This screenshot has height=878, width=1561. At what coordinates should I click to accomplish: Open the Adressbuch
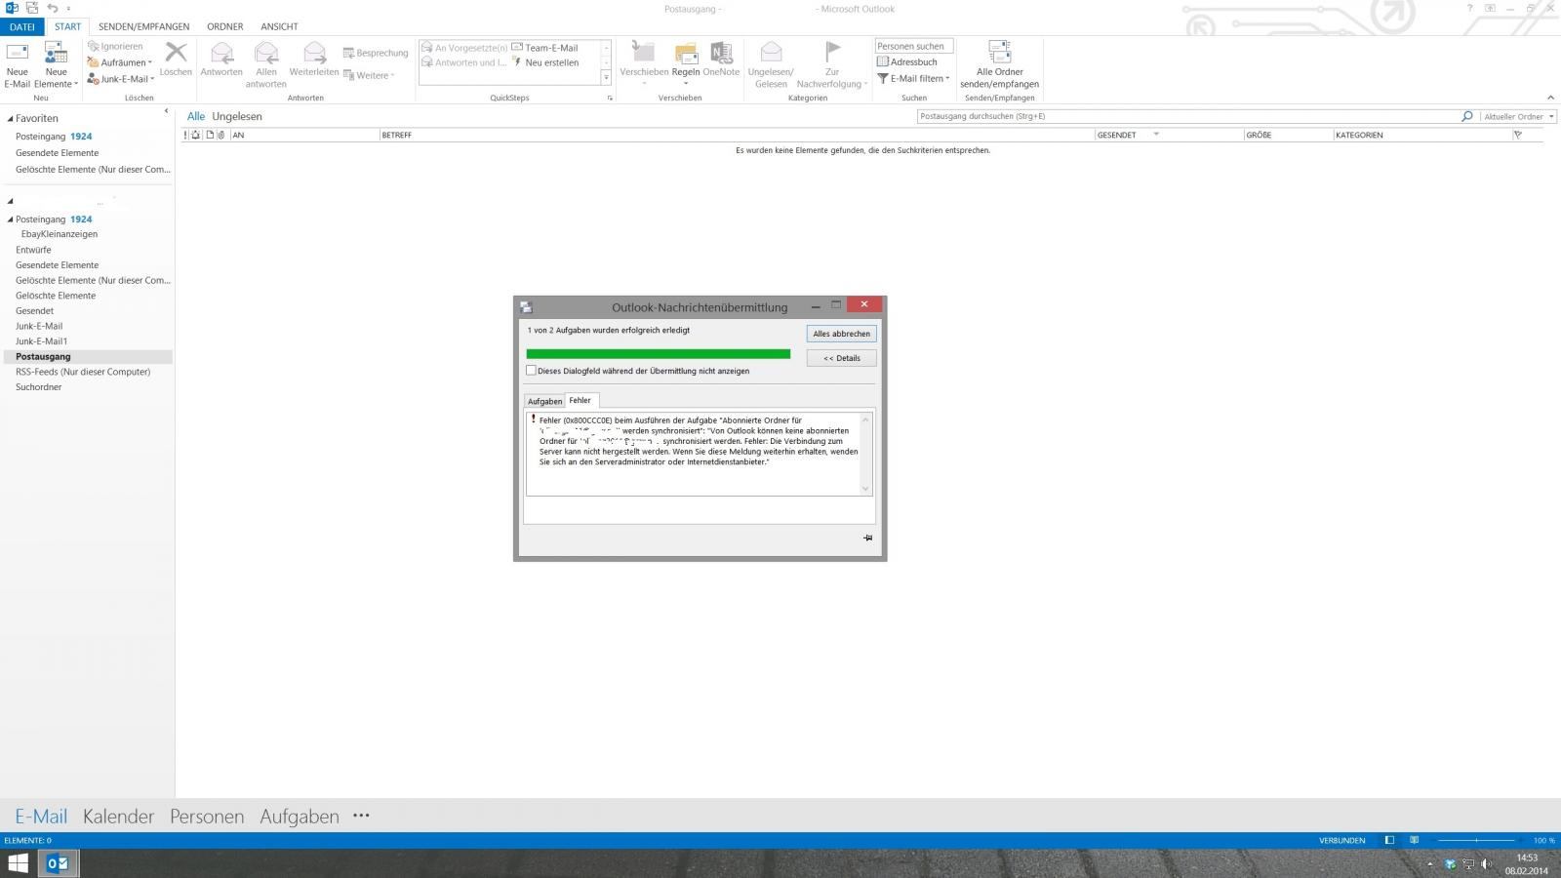(907, 61)
